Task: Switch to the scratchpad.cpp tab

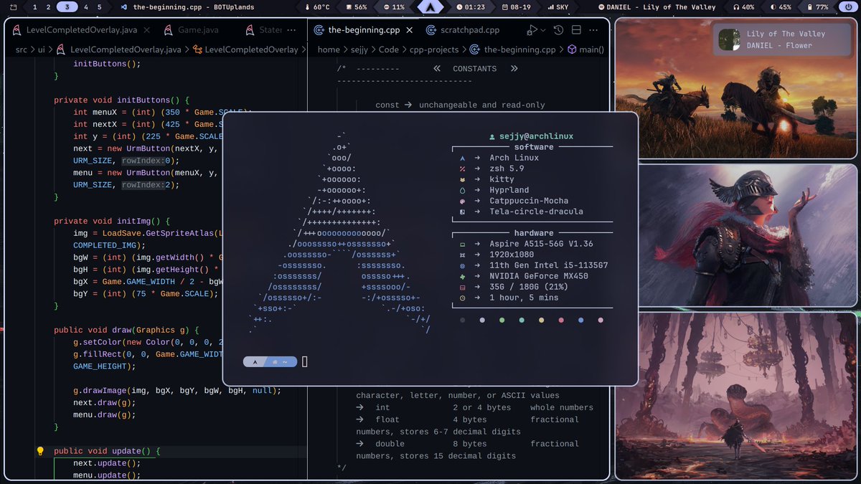Action: click(462, 30)
